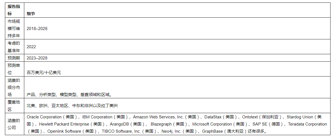Click the 预测期 row label
Screen dimensions: 333x139
14,58
